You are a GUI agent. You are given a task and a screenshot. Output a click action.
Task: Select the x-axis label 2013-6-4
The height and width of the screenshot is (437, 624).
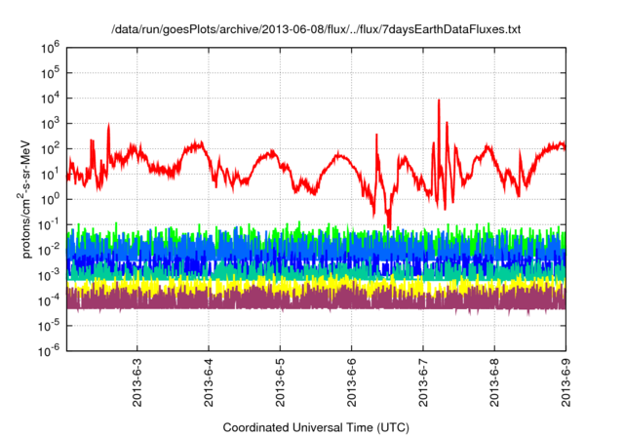pyautogui.click(x=209, y=382)
